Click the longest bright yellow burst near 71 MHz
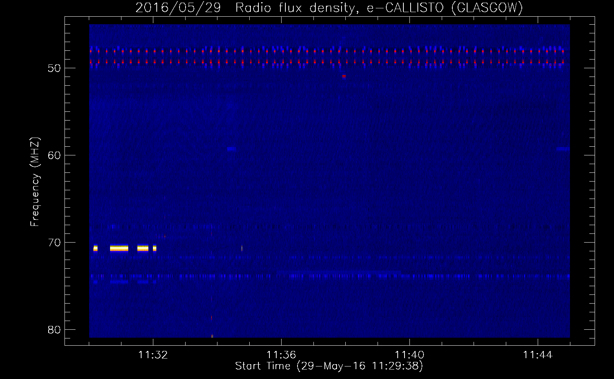The height and width of the screenshot is (379, 614). (x=119, y=249)
